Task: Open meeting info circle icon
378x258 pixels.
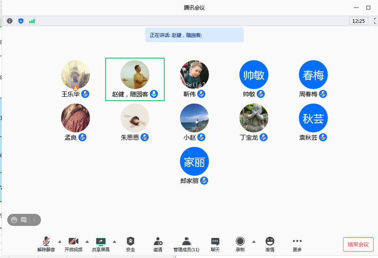Action: tap(10, 21)
